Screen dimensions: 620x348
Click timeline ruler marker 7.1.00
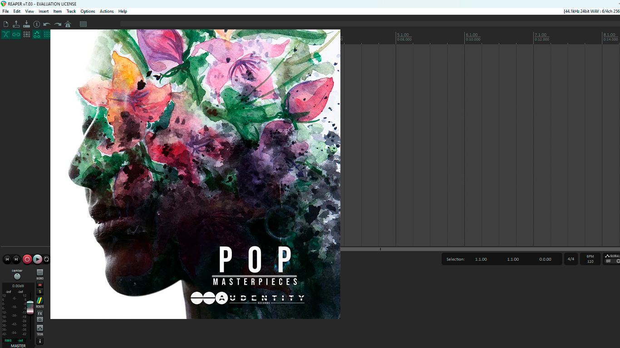pos(541,35)
